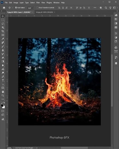Open the Adjustments panel icon
Image resolution: width=119 pixels, height=149 pixels.
pyautogui.click(x=116, y=37)
